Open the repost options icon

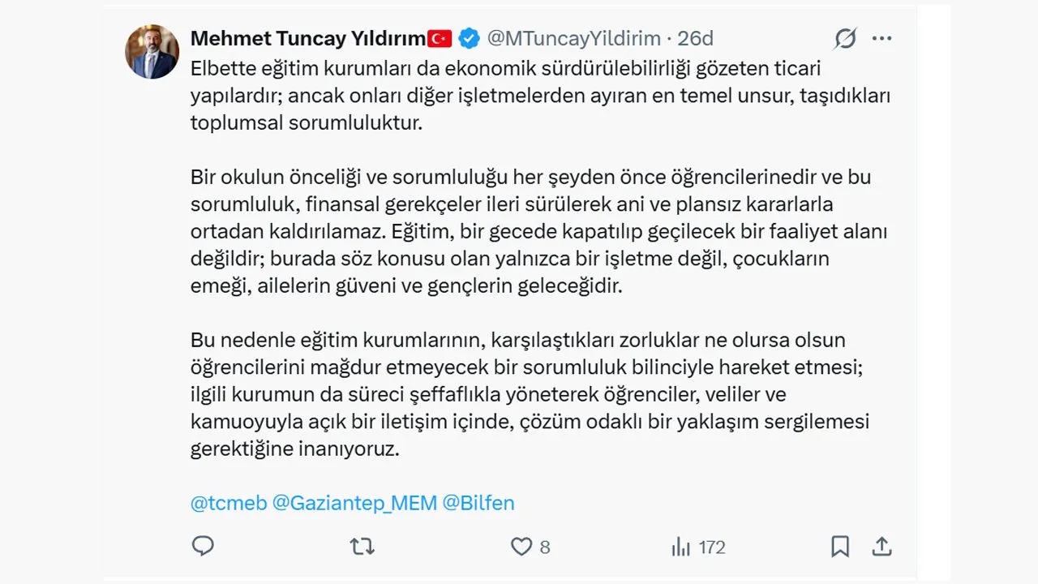click(x=362, y=547)
